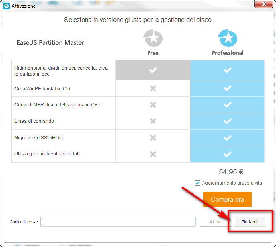276x247 pixels.
Task: Click the Free column label
Action: (x=153, y=53)
